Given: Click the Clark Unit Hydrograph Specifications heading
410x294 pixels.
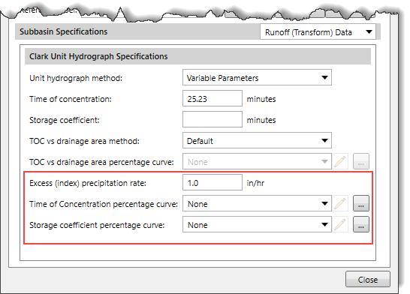Looking at the screenshot, I should pos(98,56).
